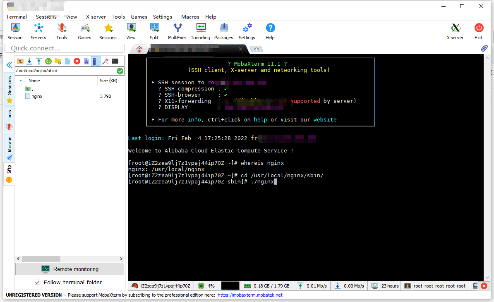
Task: Open the Help menu in menu bar
Action: [x=211, y=17]
